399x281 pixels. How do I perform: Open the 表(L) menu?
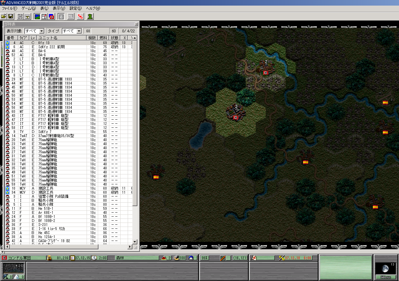[x=44, y=8]
